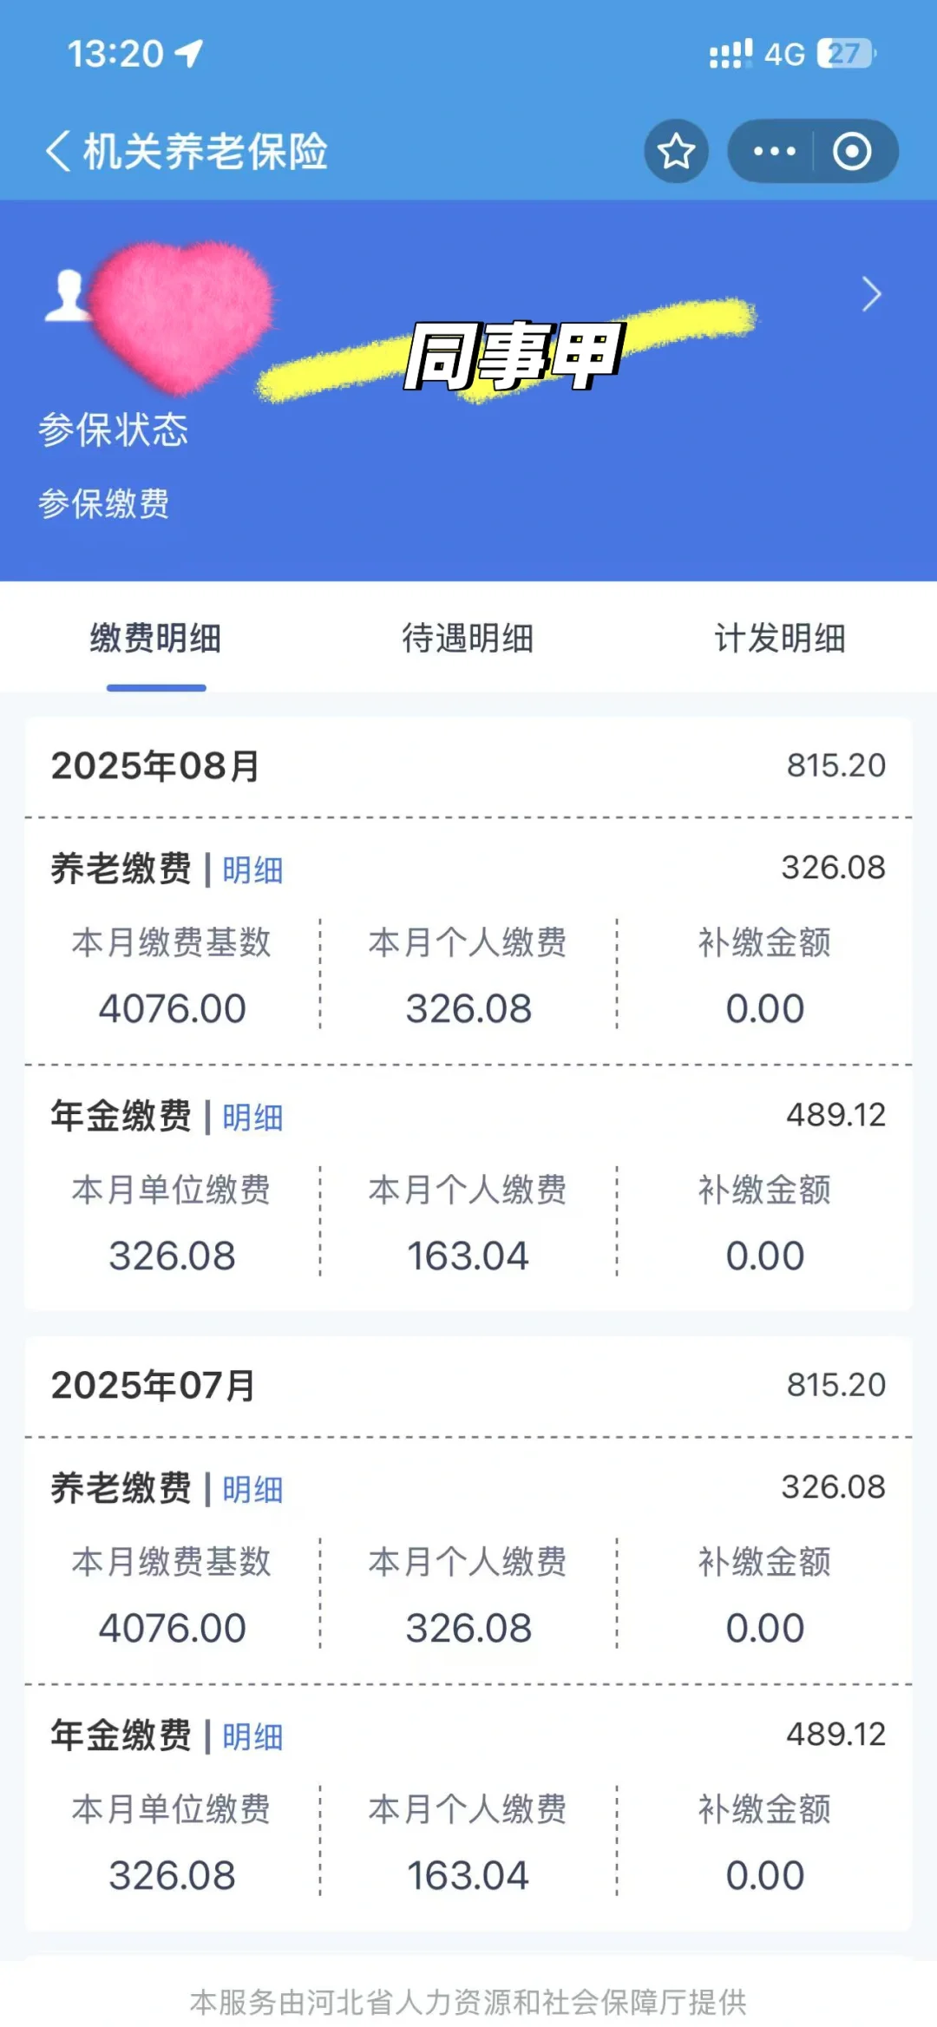Image resolution: width=937 pixels, height=2027 pixels.
Task: Open the three-dot more options menu
Action: 774,152
